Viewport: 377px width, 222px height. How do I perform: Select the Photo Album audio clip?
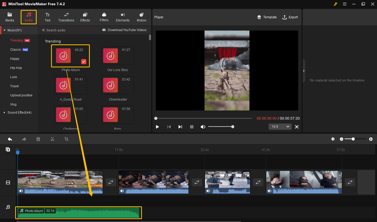(79, 213)
